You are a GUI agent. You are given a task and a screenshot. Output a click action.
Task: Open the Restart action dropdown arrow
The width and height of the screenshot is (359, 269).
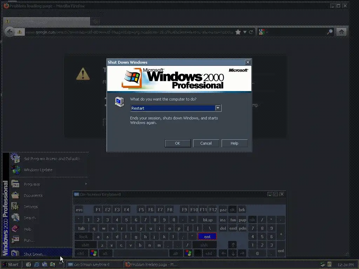tap(218, 108)
